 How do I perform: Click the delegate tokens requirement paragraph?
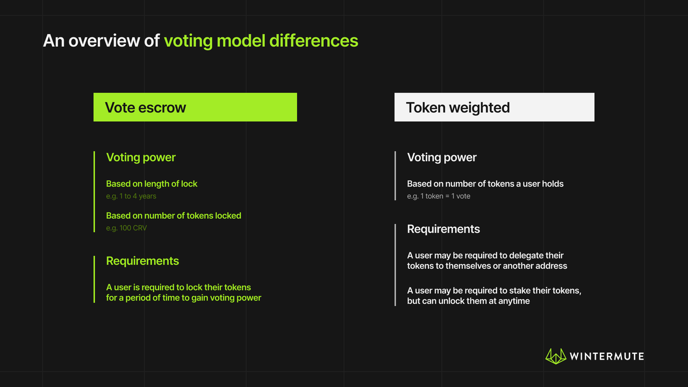(487, 261)
